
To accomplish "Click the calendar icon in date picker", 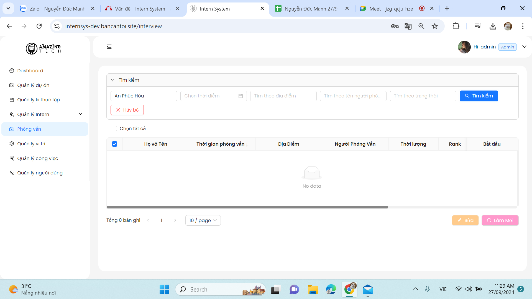I will click(x=241, y=96).
